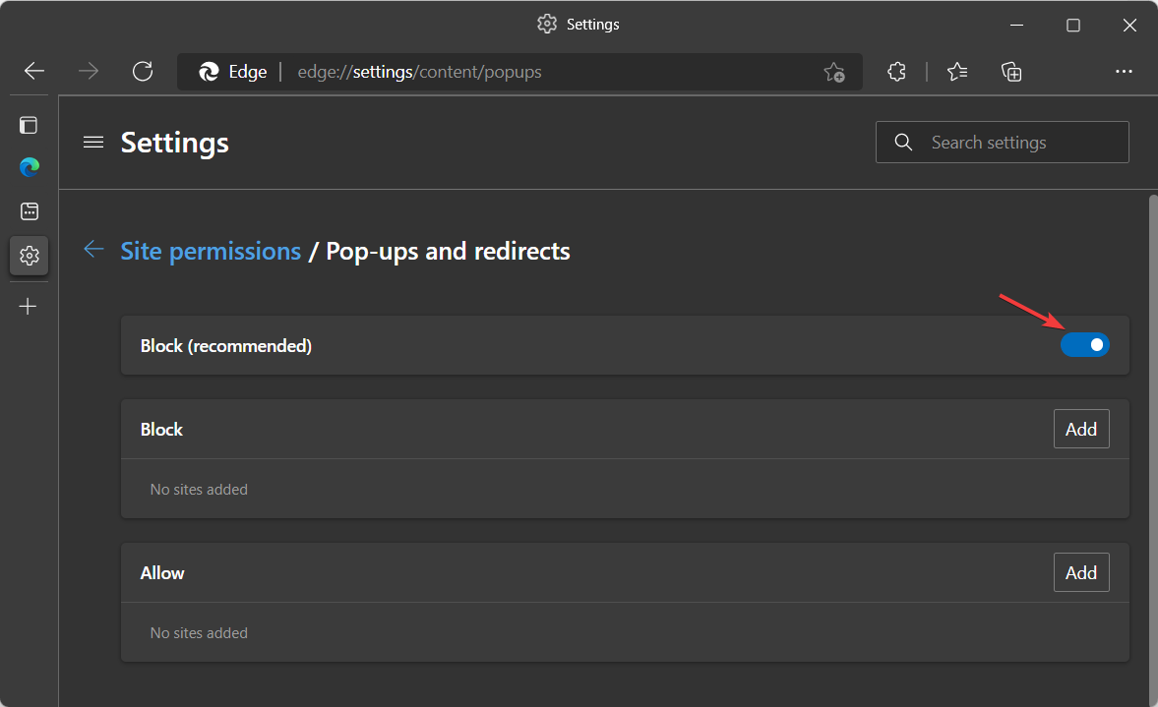This screenshot has height=707, width=1158.
Task: Expand the Settings hamburger menu
Action: point(93,142)
